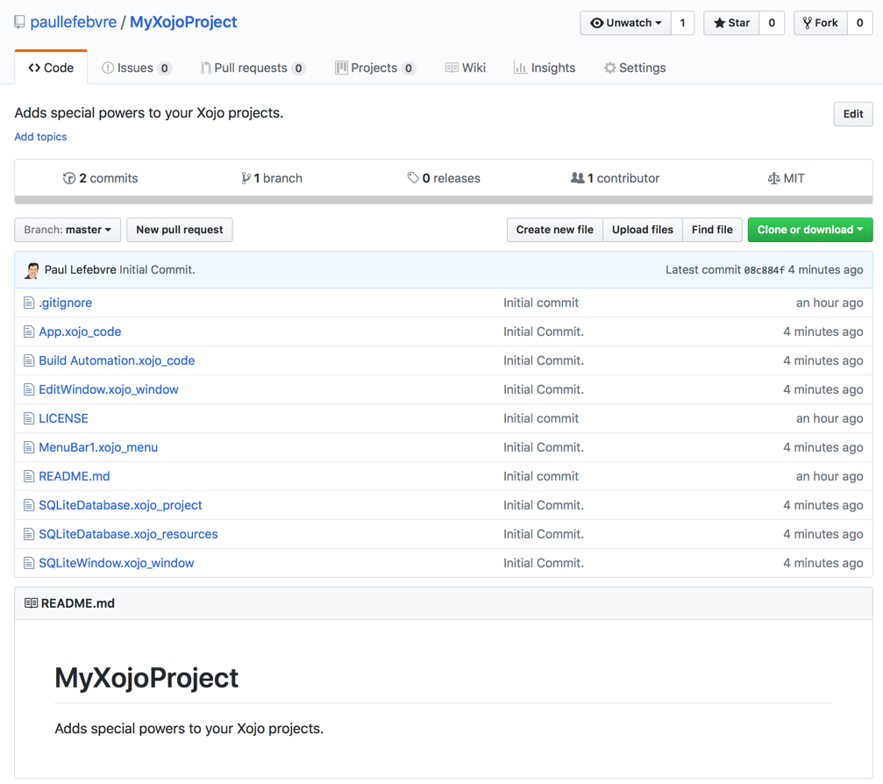The image size is (883, 784).
Task: Open the Branch: master dropdown
Action: (67, 230)
